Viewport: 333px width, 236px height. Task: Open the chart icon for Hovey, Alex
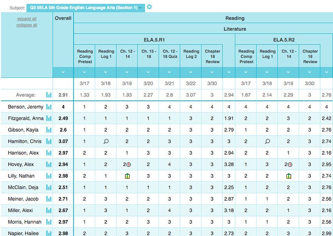[49, 164]
